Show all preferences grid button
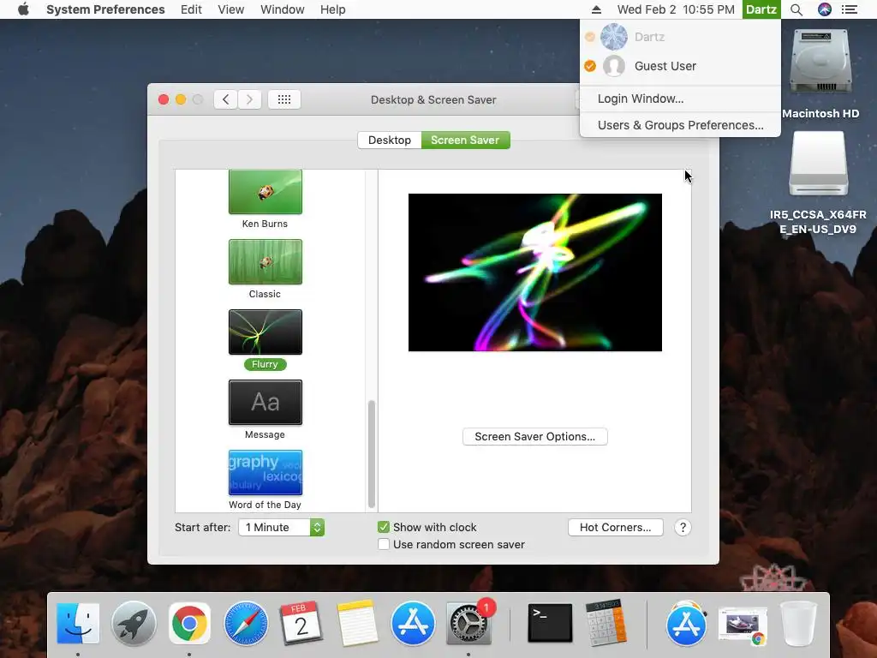 [x=284, y=99]
